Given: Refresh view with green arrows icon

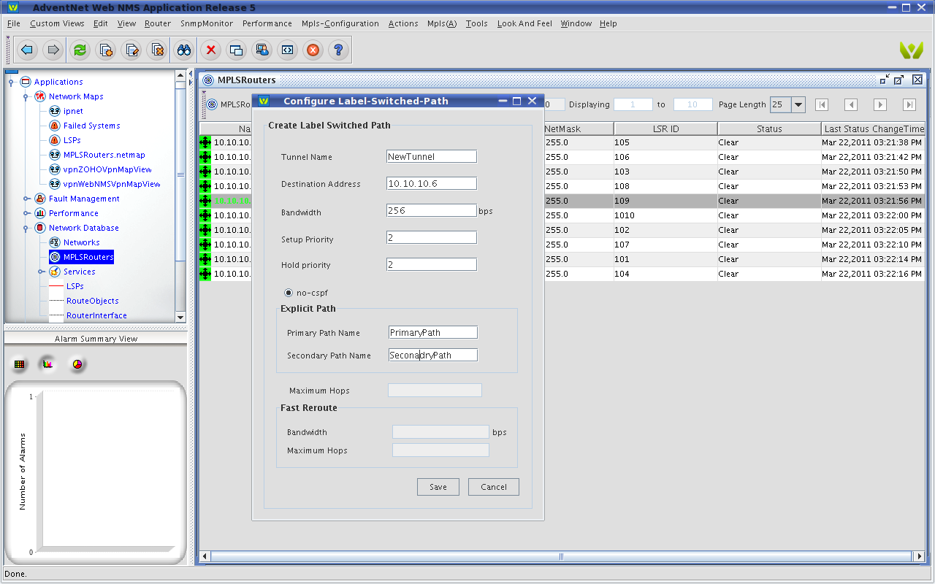Looking at the screenshot, I should tap(80, 50).
